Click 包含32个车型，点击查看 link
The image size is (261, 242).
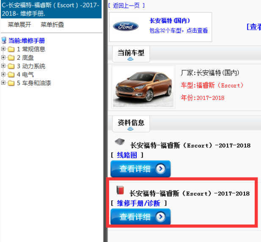coord(179,31)
